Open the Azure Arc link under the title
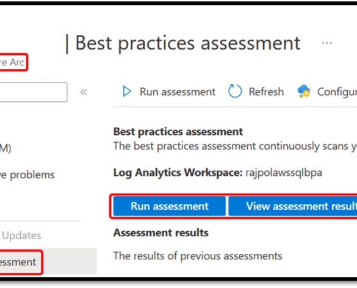This screenshot has height=288, width=357. click(12, 62)
